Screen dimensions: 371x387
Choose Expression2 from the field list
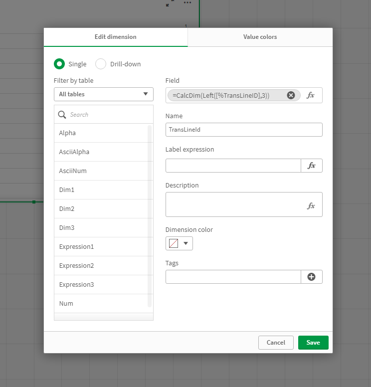pyautogui.click(x=76, y=266)
